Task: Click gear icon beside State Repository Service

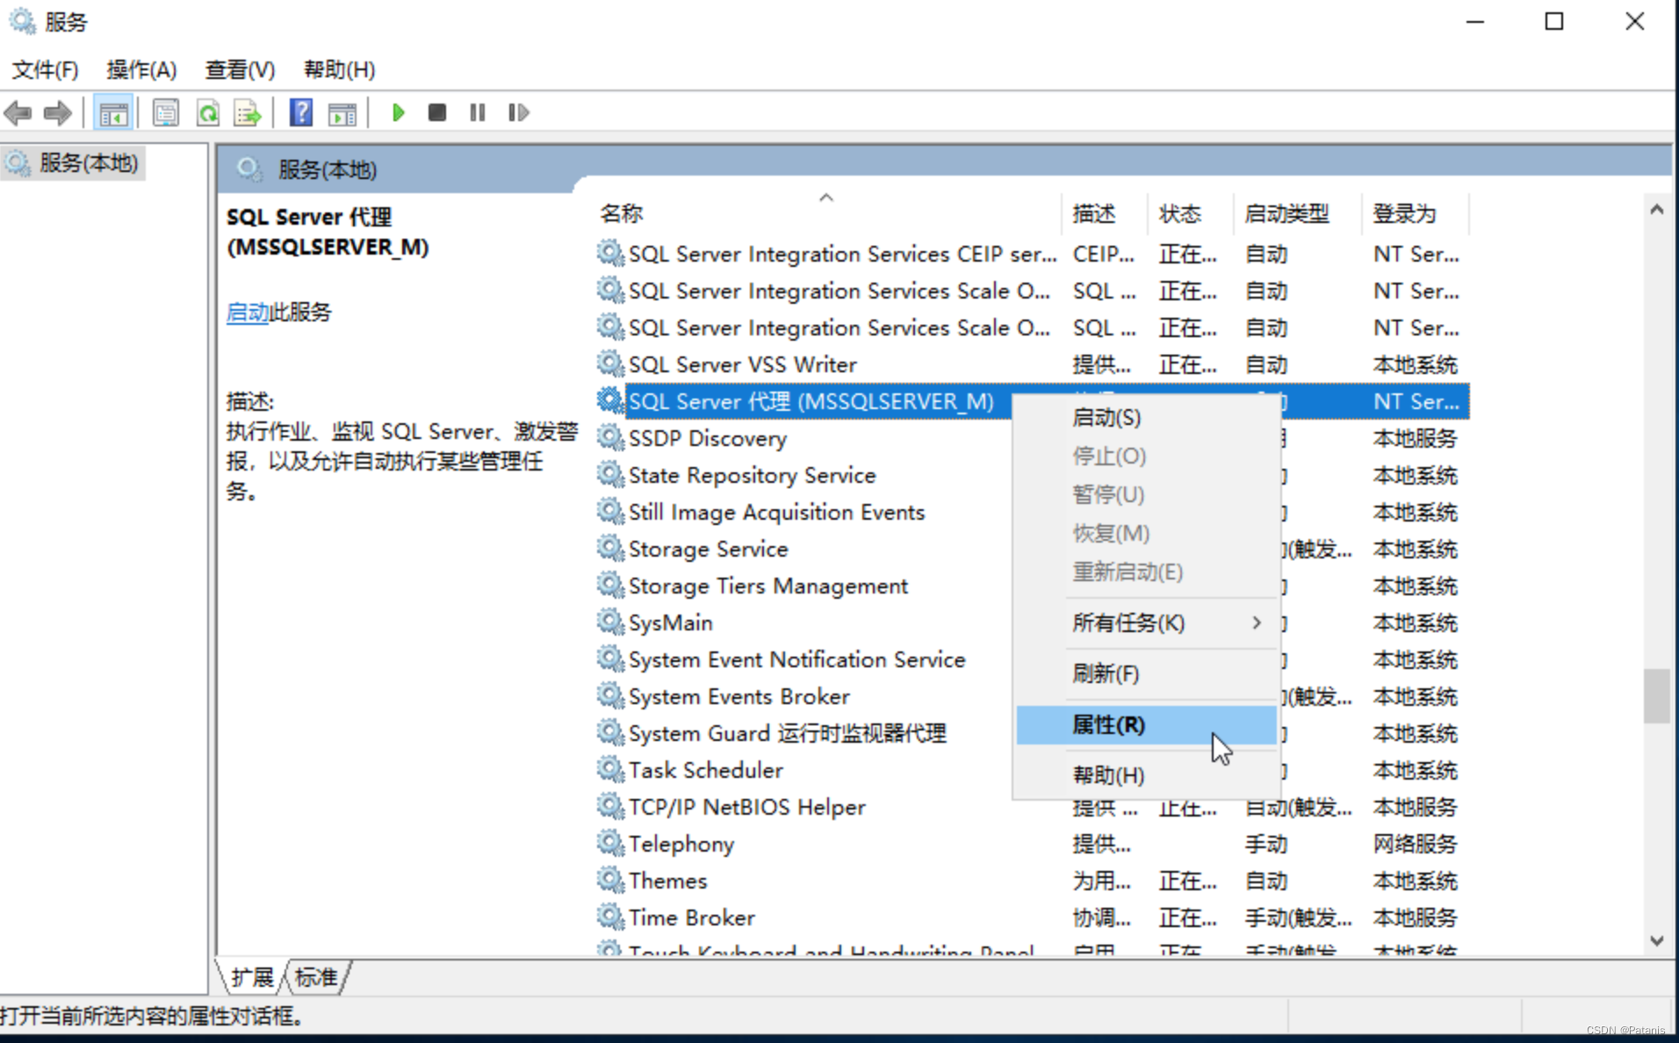Action: (609, 474)
